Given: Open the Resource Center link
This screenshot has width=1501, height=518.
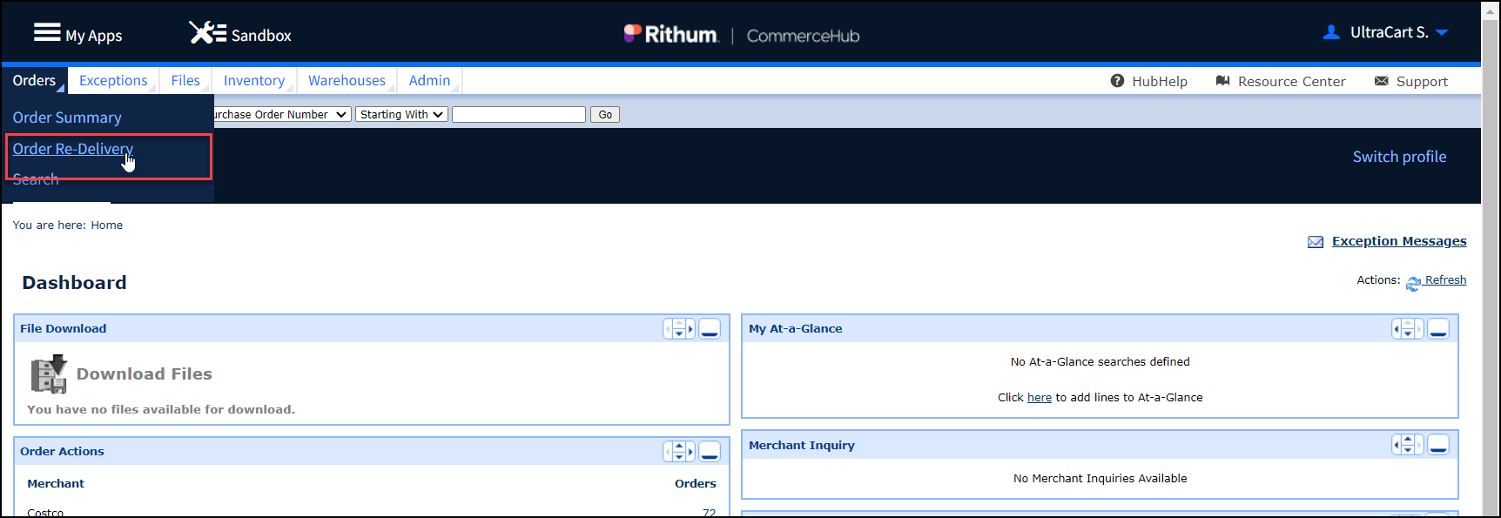Looking at the screenshot, I should (1292, 81).
